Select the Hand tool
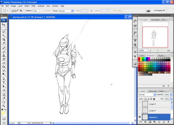The image size is (174, 125). click(4, 102)
